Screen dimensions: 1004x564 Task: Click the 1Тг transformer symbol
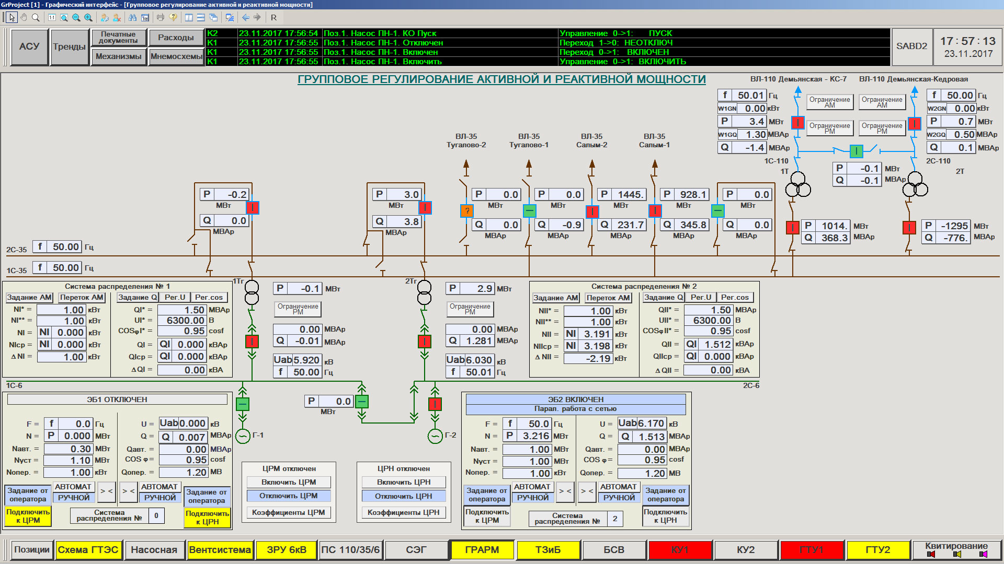coord(252,292)
